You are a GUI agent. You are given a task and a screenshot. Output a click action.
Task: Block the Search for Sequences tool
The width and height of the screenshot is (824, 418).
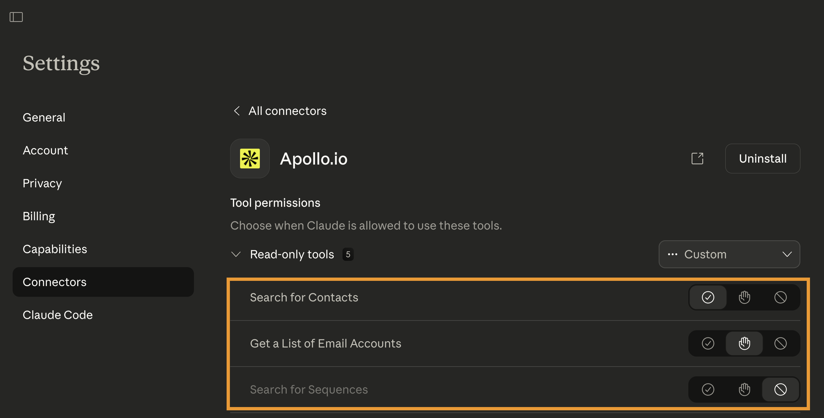(780, 389)
